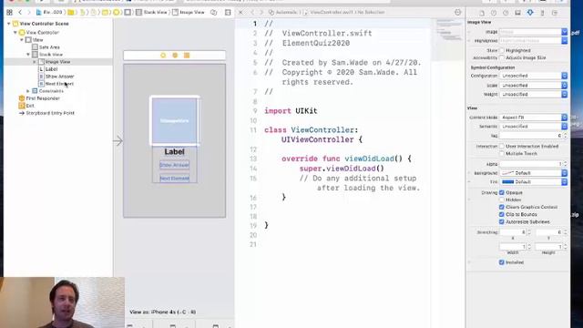Uncheck the Clip to Bounds checkbox
This screenshot has height=328, width=583.
[502, 215]
